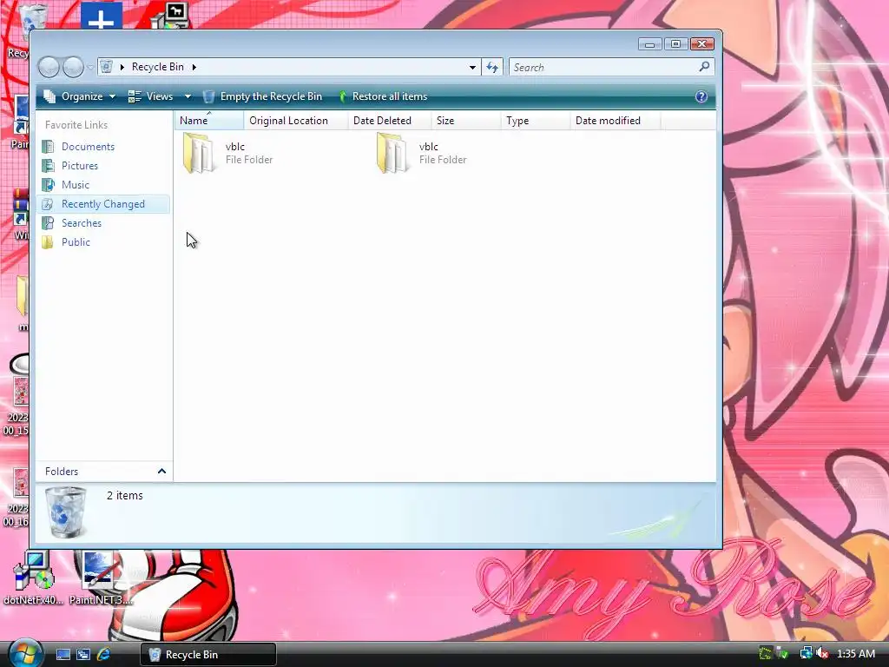This screenshot has width=889, height=667.
Task: Sort by the Name column header
Action: pos(208,120)
